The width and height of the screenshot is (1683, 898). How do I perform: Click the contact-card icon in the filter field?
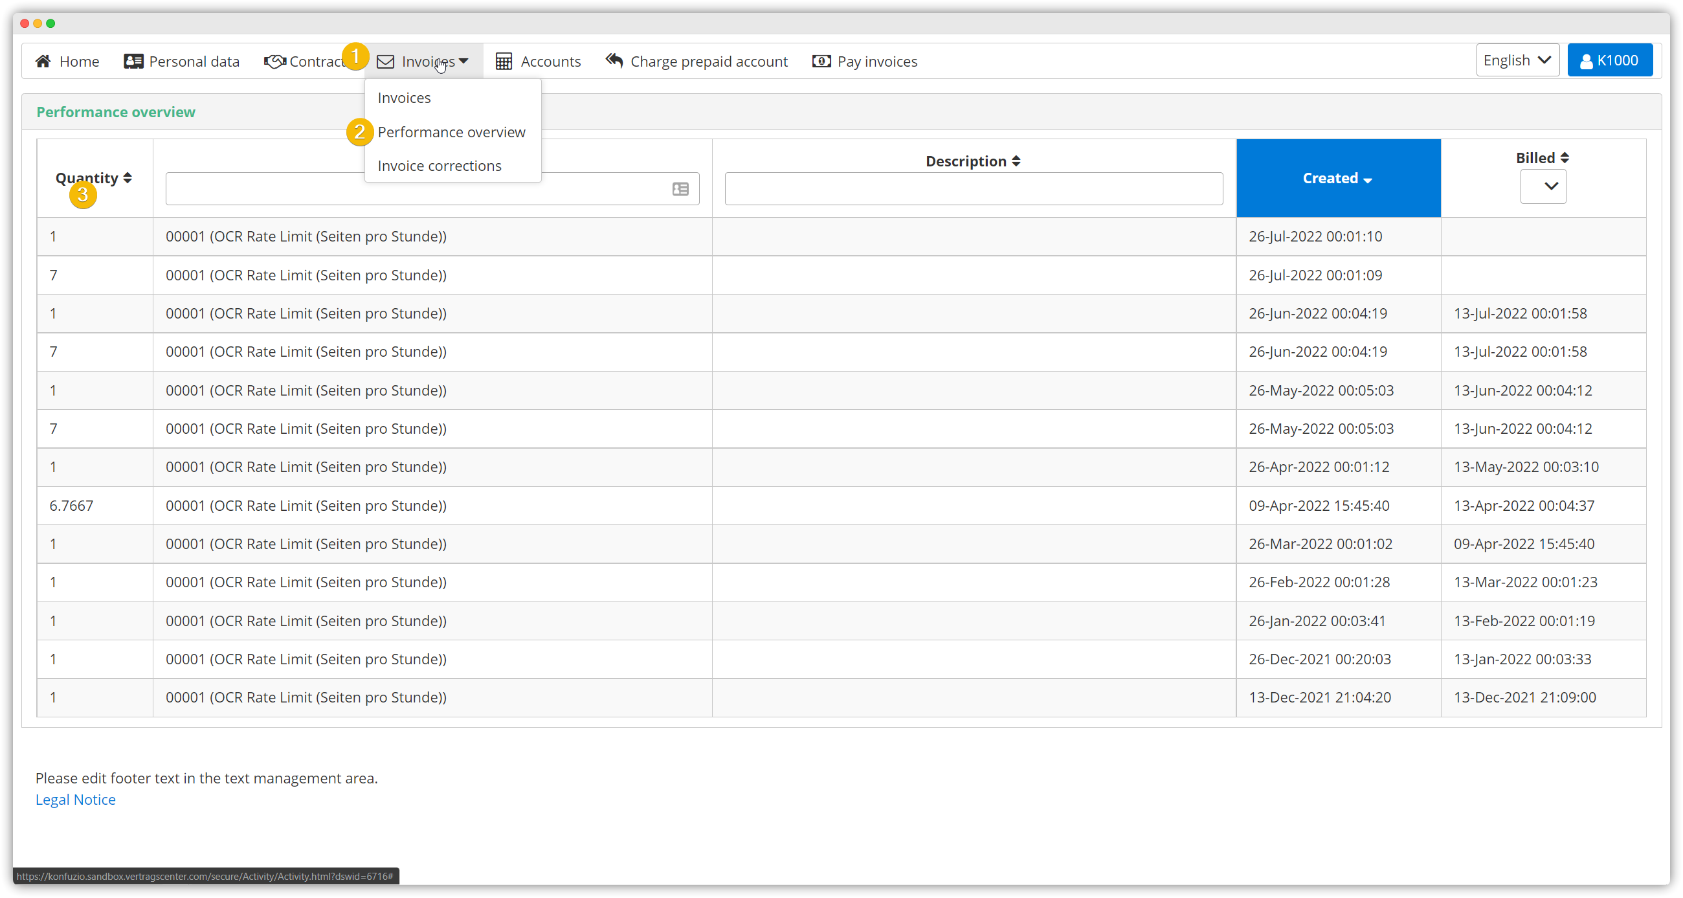pyautogui.click(x=680, y=189)
